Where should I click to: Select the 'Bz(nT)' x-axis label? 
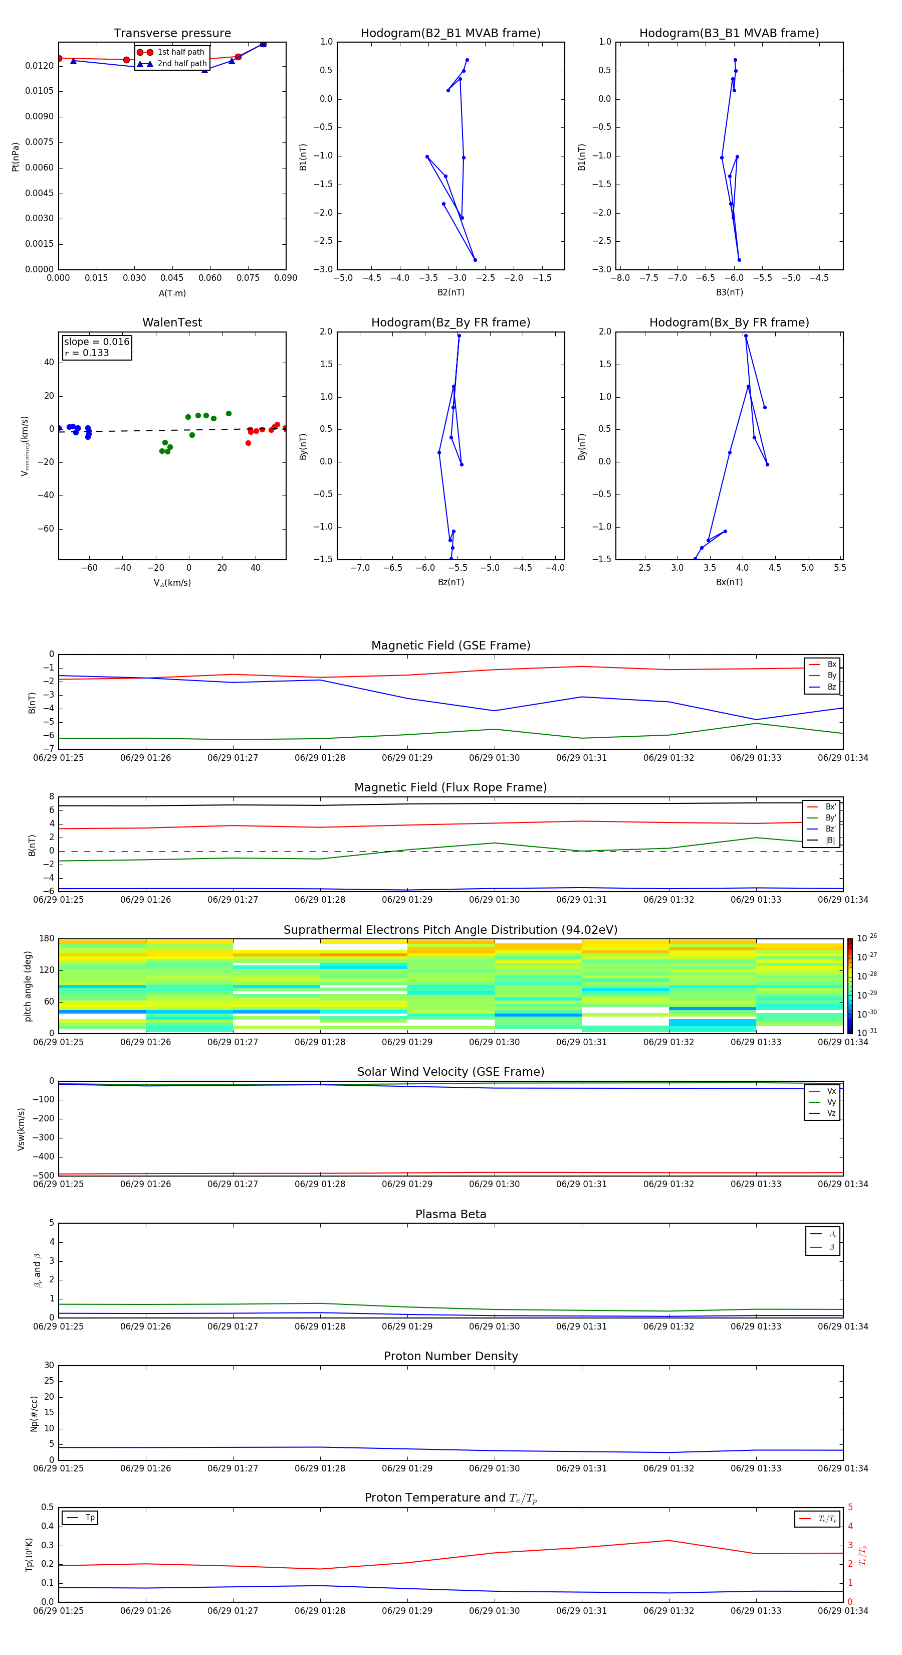pos(450,582)
